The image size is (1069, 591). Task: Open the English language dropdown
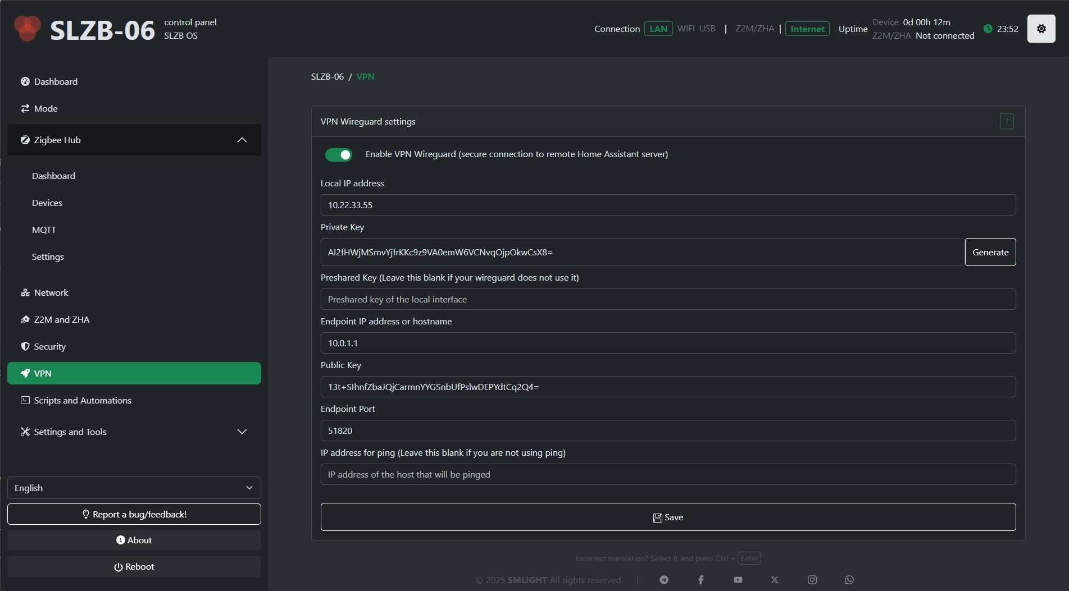134,488
